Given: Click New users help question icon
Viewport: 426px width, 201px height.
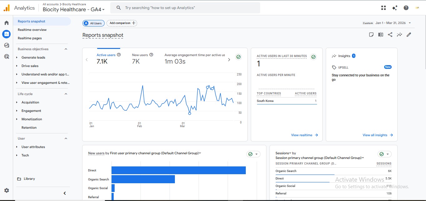Looking at the screenshot, I should click(151, 55).
